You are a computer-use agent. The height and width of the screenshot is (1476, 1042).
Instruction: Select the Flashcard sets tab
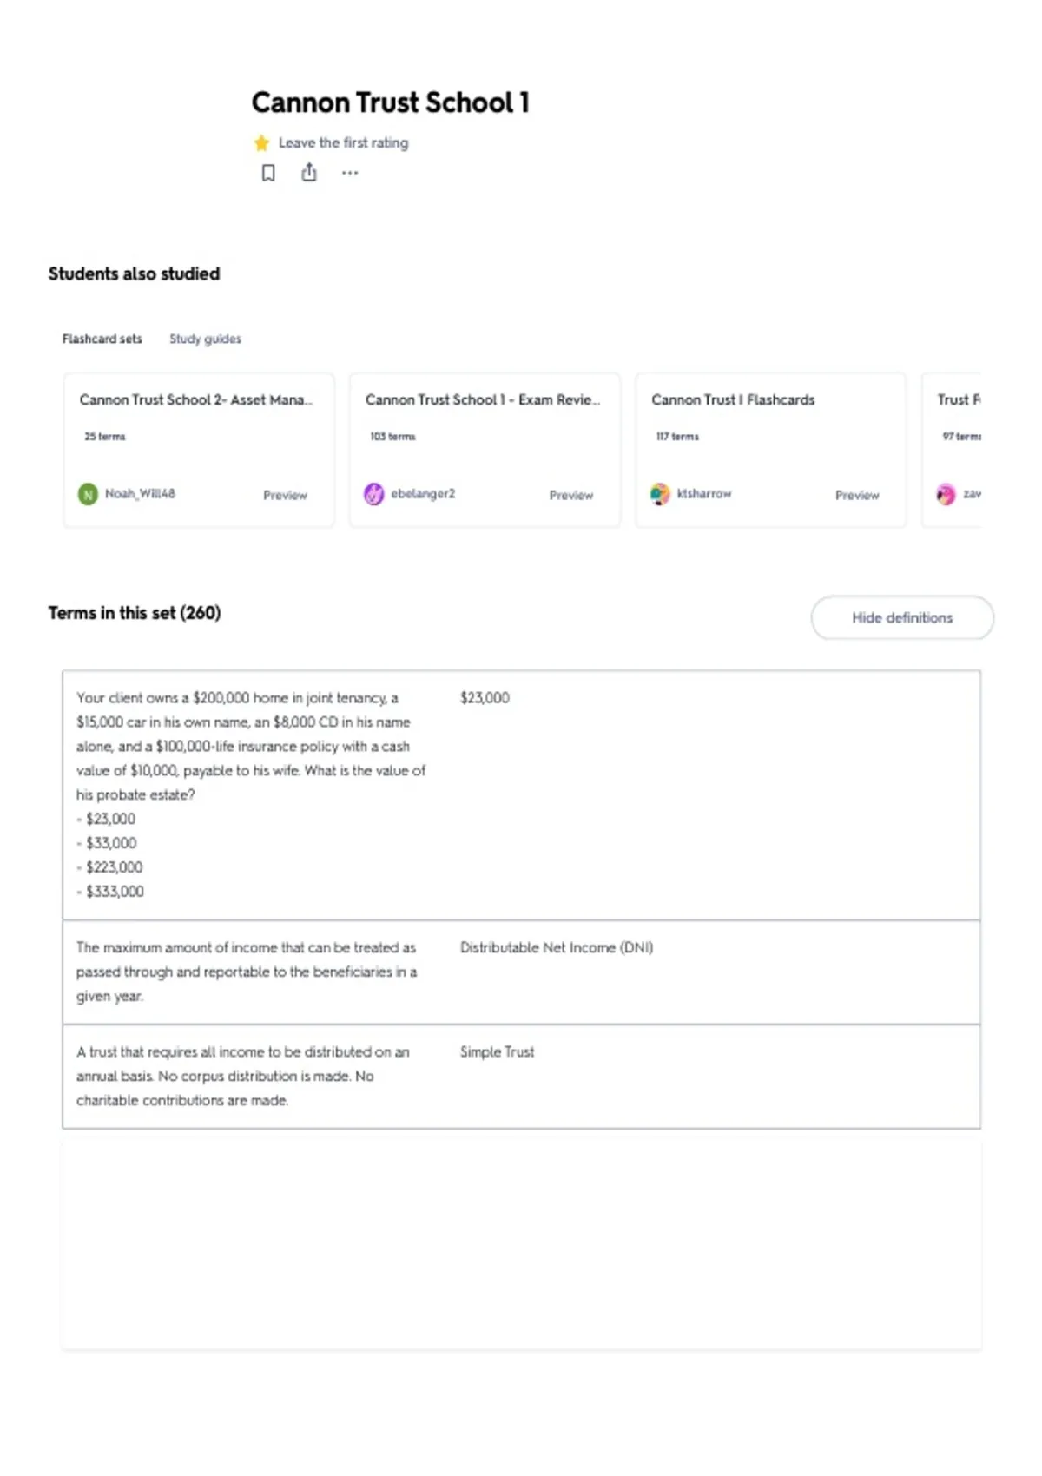[102, 339]
